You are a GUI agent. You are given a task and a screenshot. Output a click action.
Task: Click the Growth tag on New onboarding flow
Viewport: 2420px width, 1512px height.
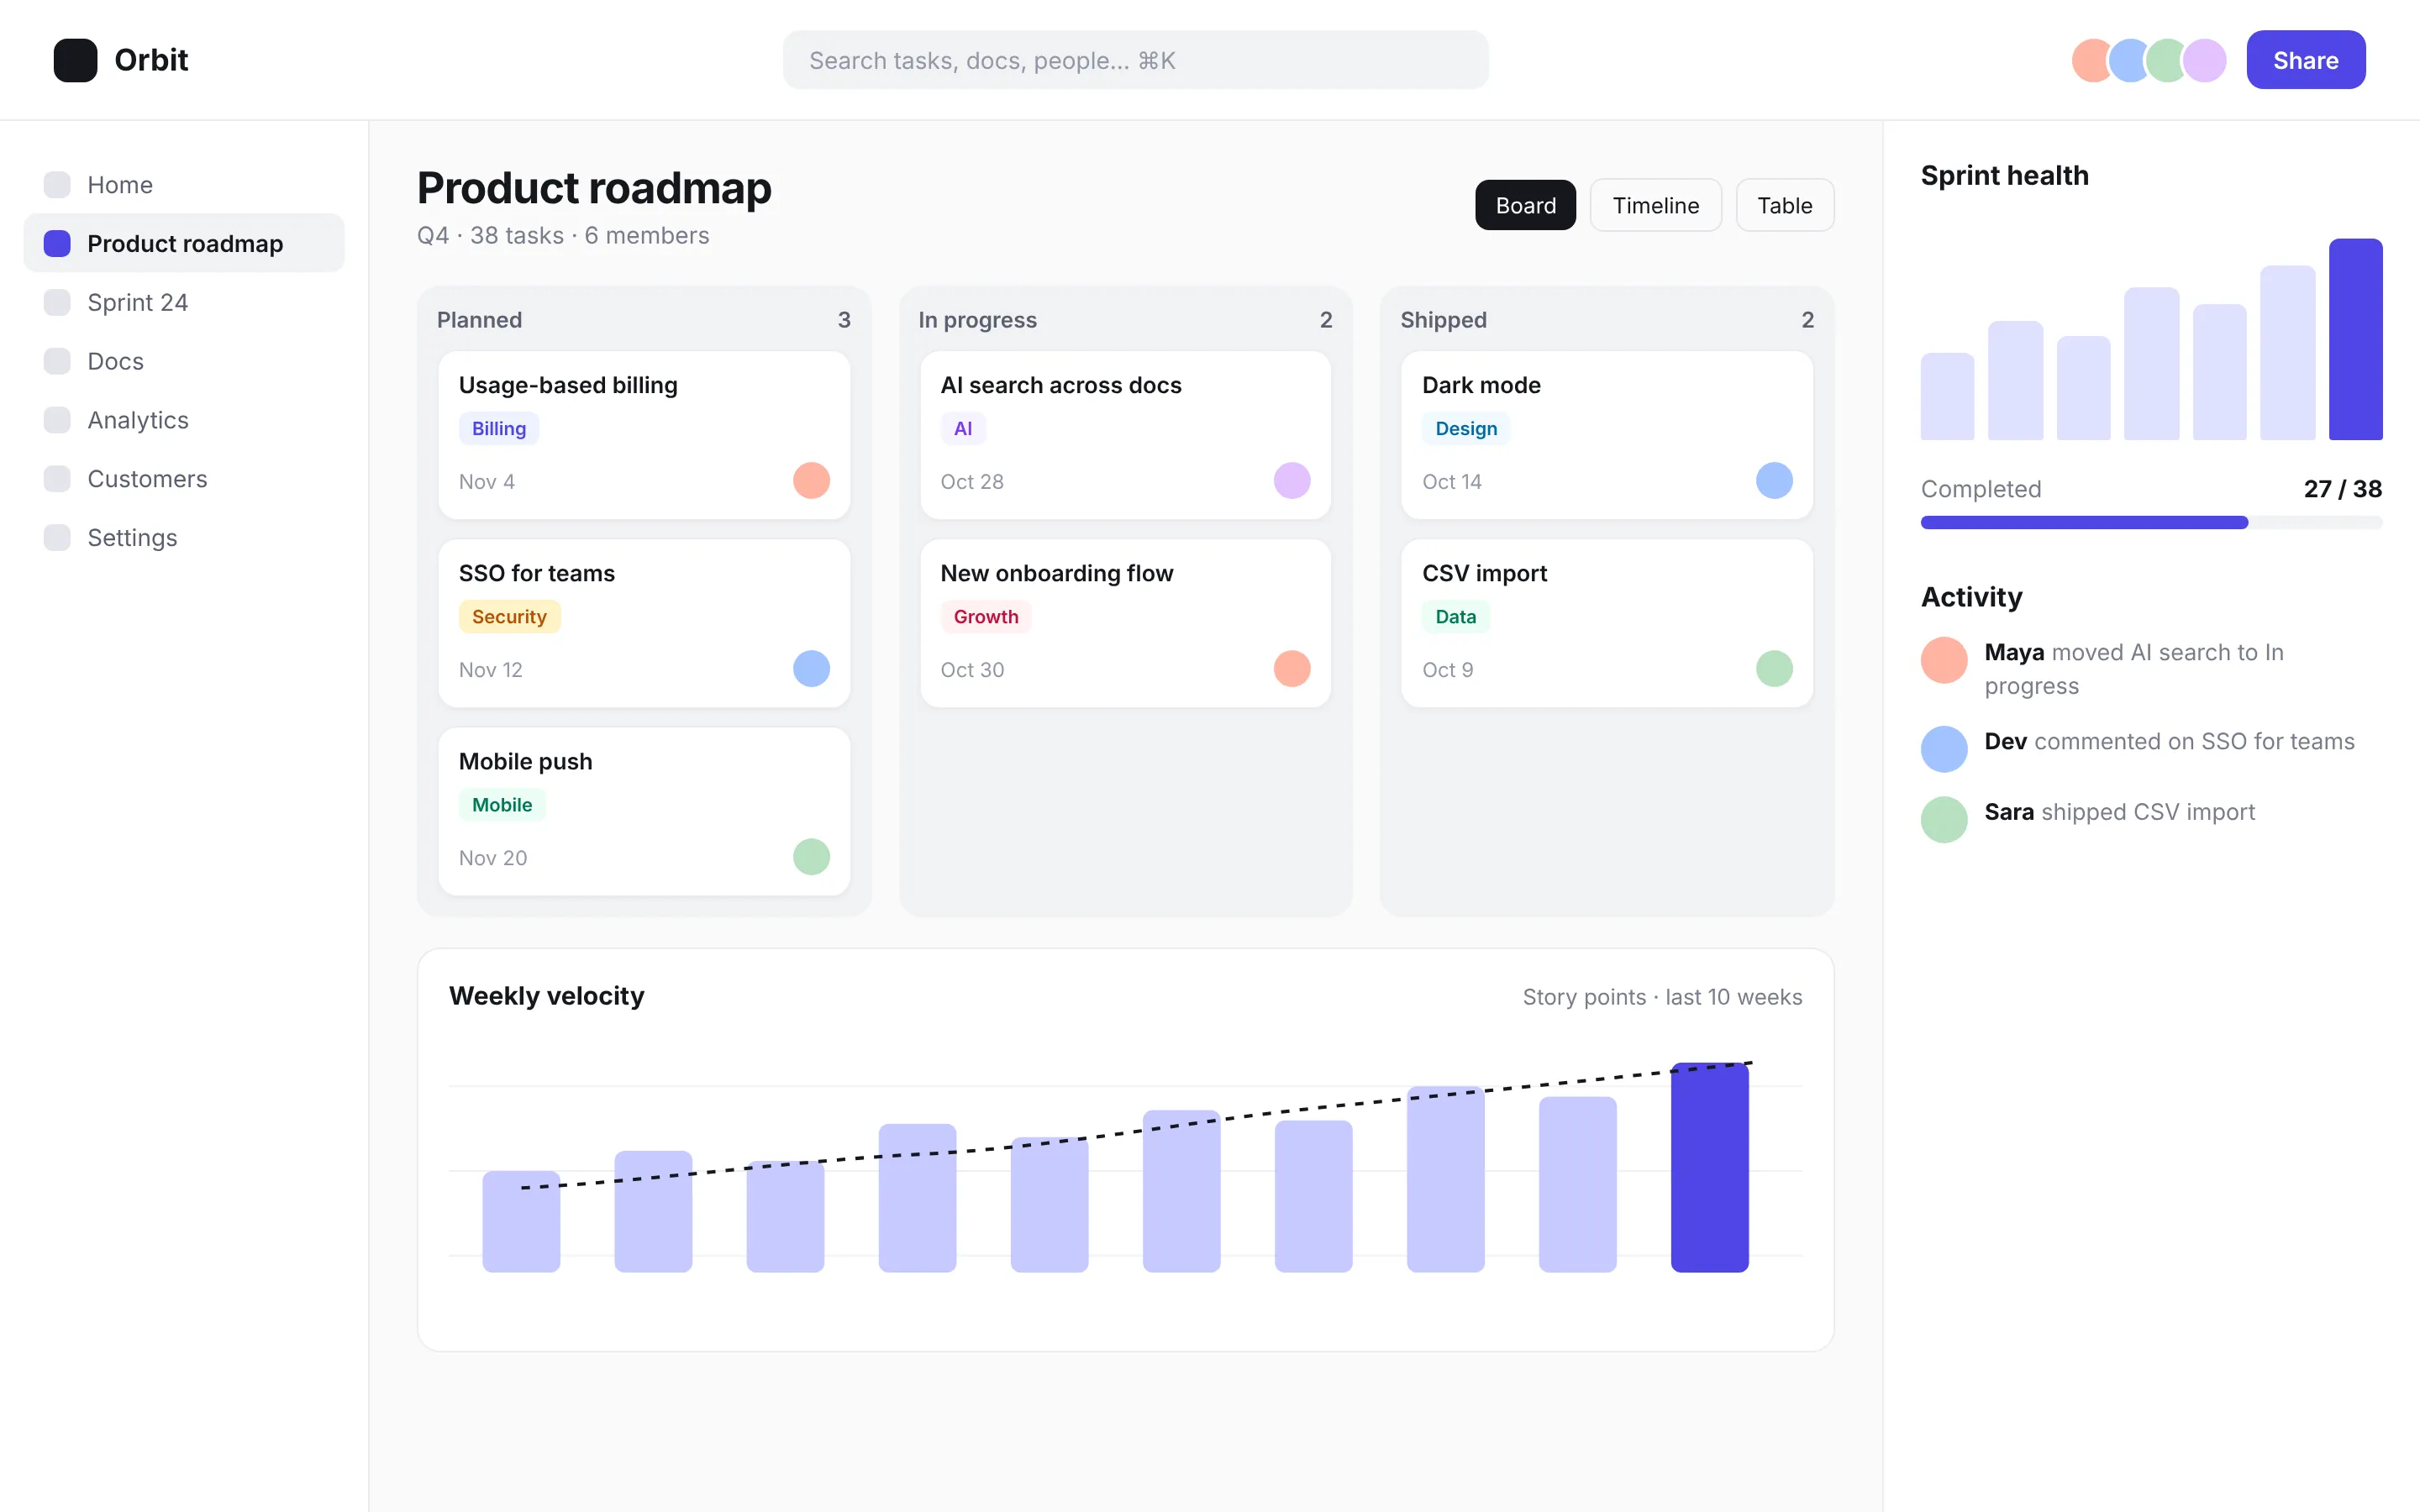[x=986, y=617]
